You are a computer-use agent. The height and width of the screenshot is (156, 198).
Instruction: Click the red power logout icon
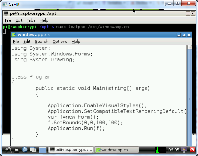pos(192,150)
